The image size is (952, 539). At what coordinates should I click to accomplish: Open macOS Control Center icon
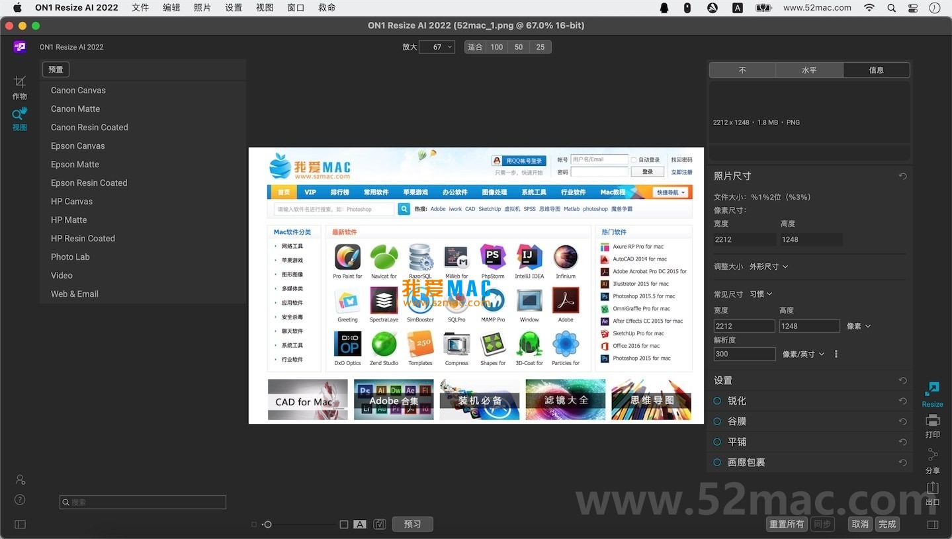913,8
